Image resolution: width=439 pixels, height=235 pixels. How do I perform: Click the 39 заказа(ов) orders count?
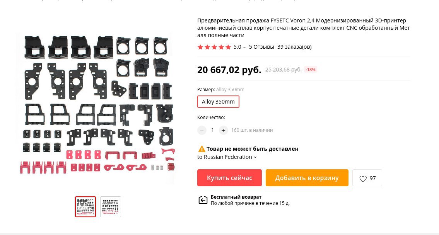point(294,47)
